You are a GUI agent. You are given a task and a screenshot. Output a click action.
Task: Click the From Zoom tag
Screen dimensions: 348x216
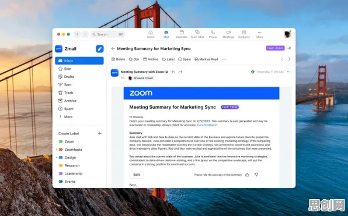(x=275, y=48)
